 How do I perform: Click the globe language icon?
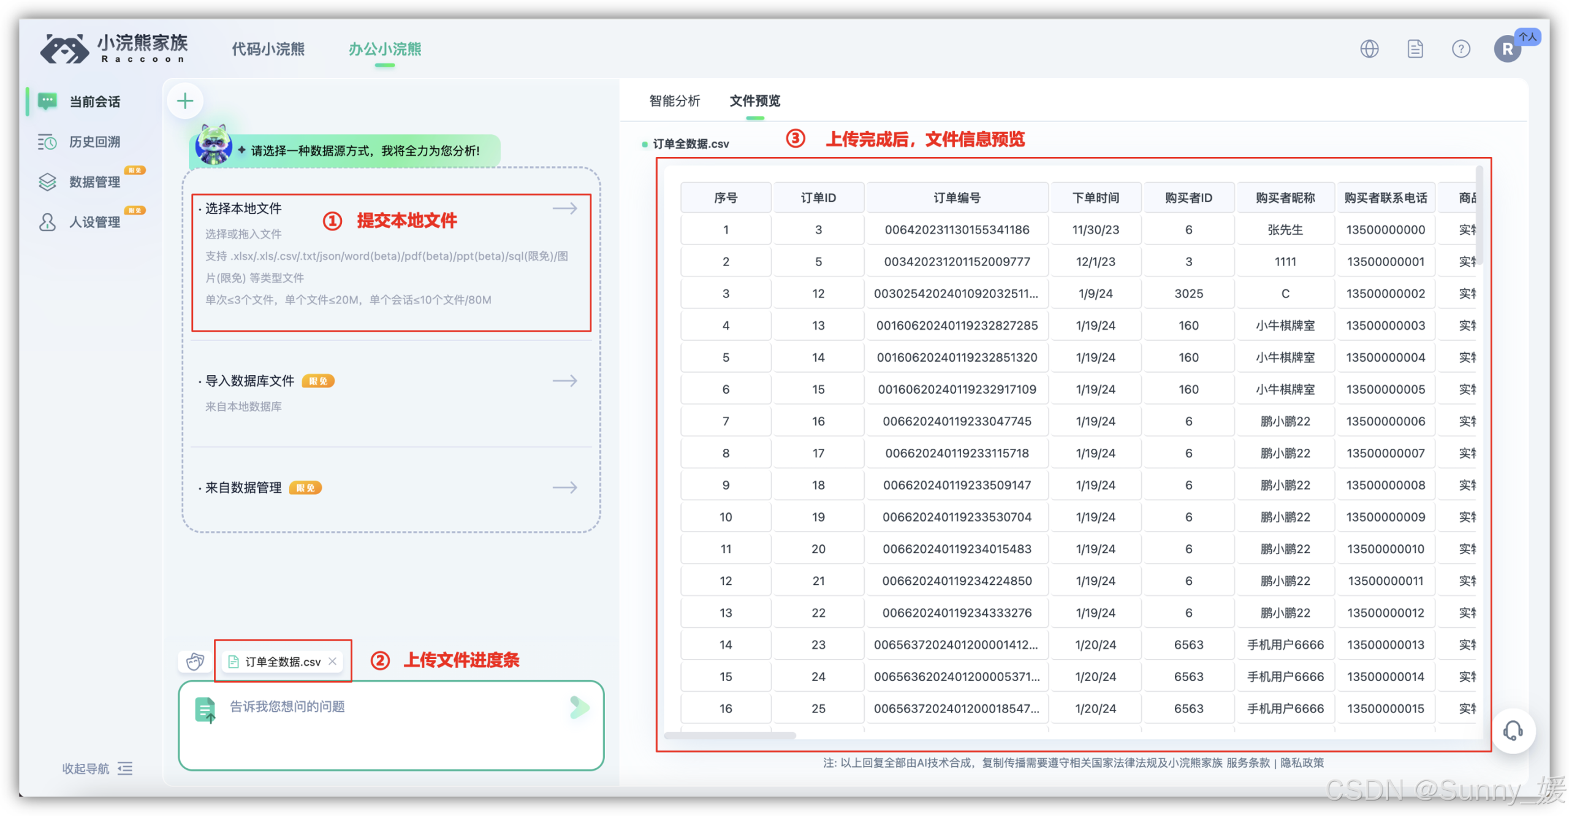[x=1369, y=49]
